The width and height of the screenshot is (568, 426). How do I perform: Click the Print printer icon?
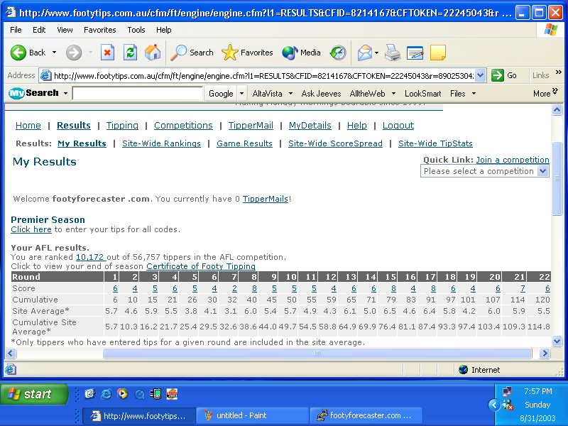393,53
